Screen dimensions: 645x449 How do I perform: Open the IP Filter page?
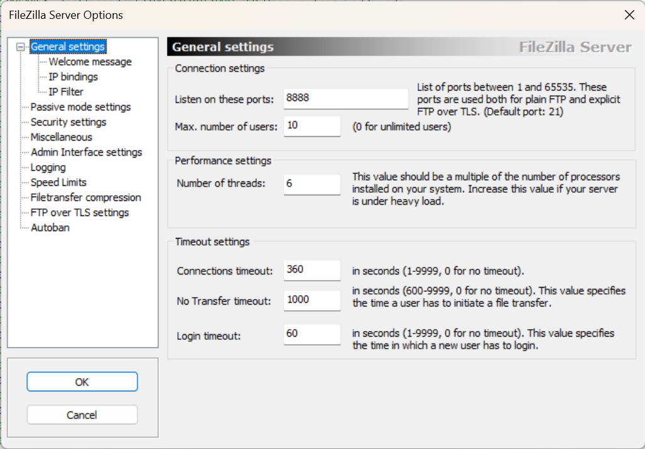pyautogui.click(x=66, y=92)
